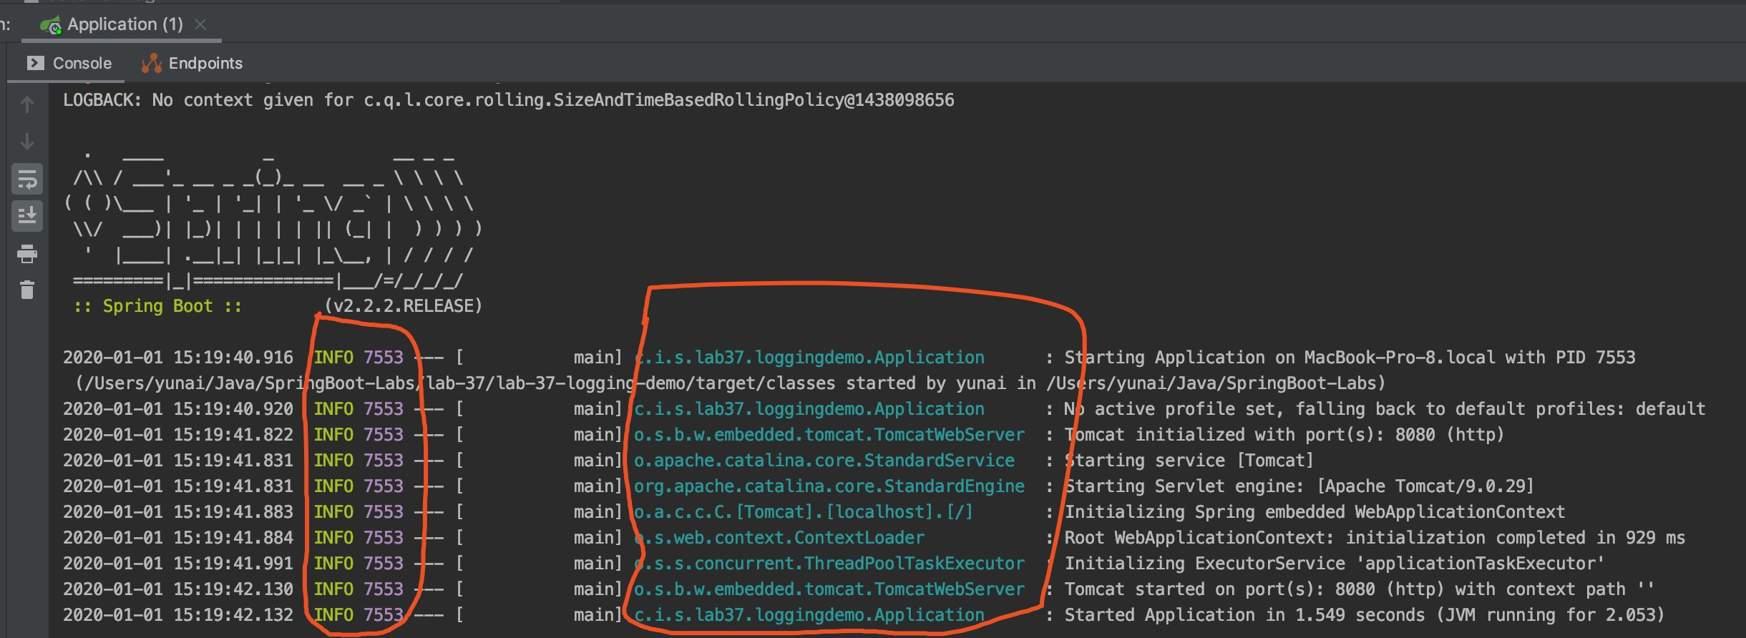Select the (v2.2.2.RELEASE) version text

click(404, 306)
